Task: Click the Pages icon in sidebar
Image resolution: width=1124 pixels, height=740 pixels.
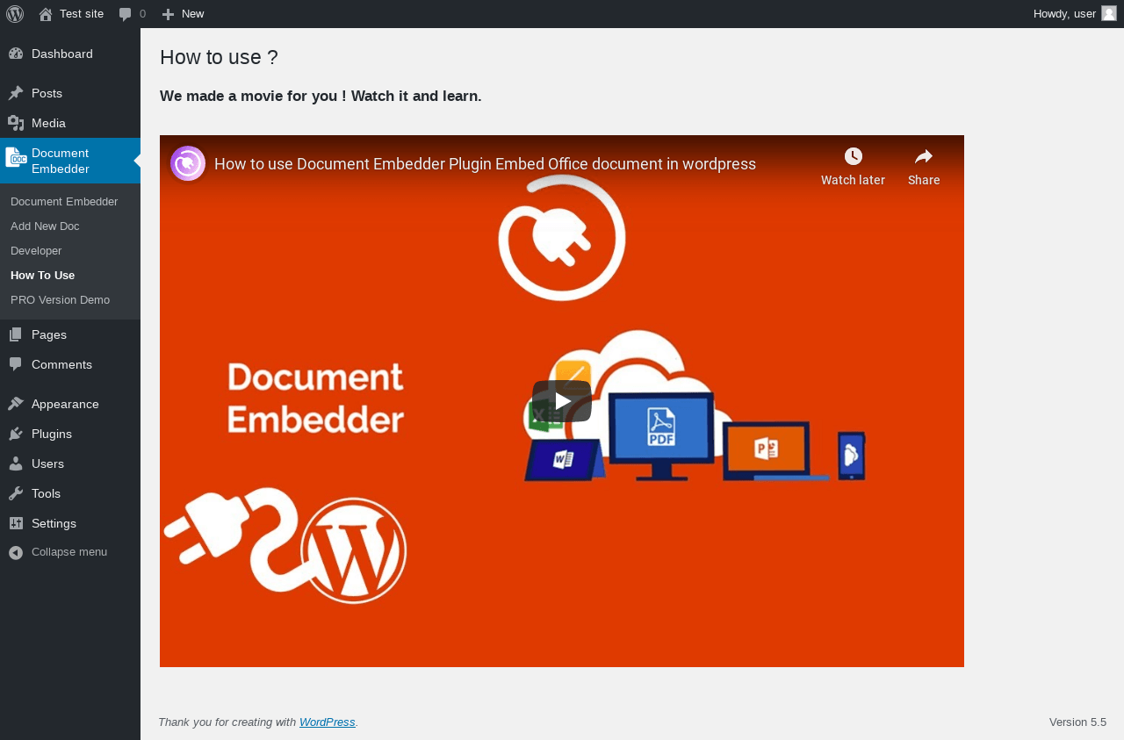Action: [16, 334]
